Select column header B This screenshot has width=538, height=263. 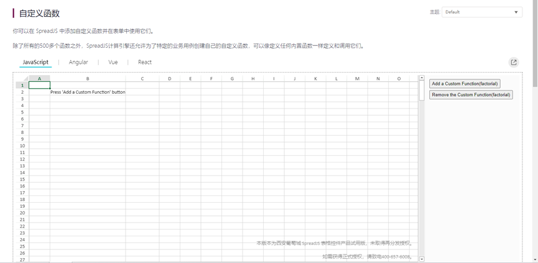tap(88, 79)
